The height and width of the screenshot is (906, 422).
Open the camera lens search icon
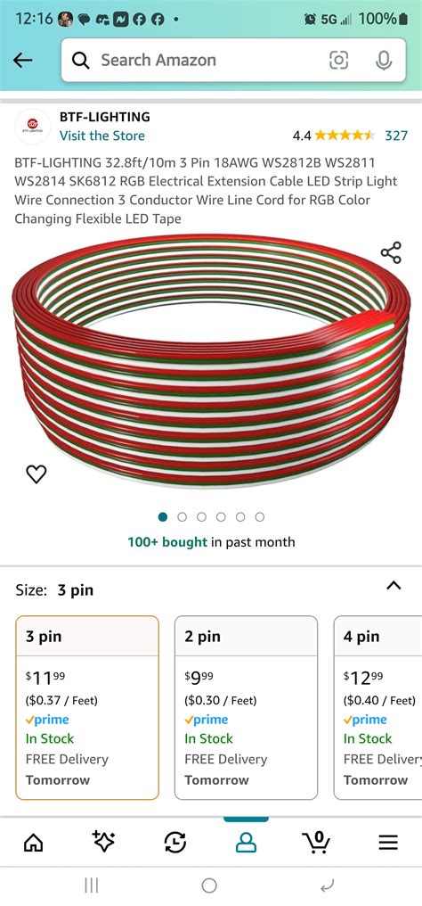[x=338, y=60]
